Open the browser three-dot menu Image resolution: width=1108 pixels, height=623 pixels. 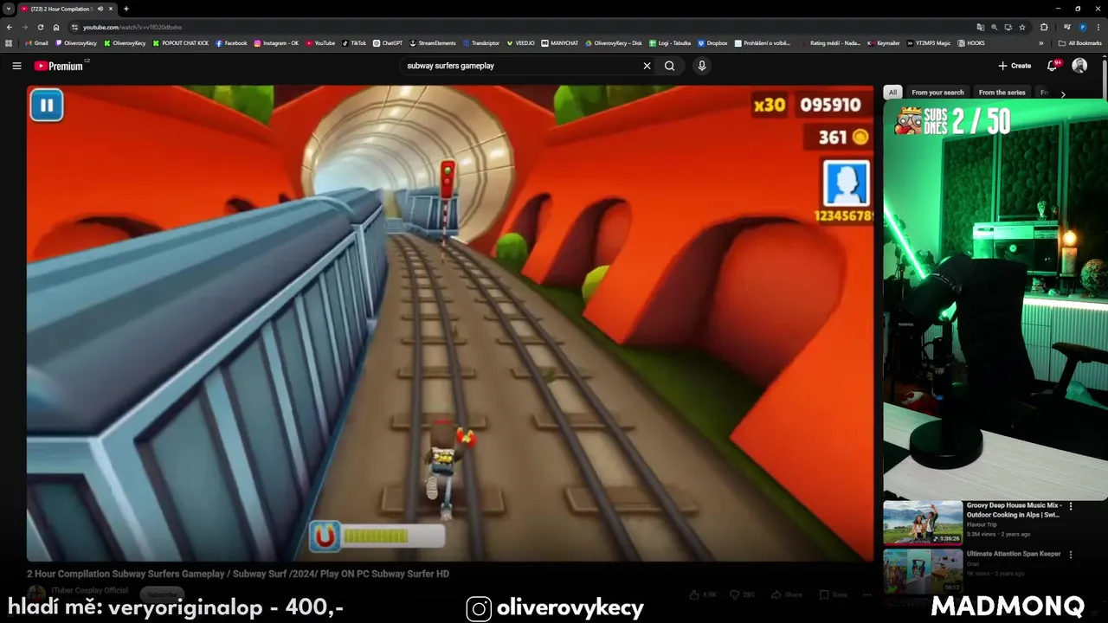point(1098,27)
